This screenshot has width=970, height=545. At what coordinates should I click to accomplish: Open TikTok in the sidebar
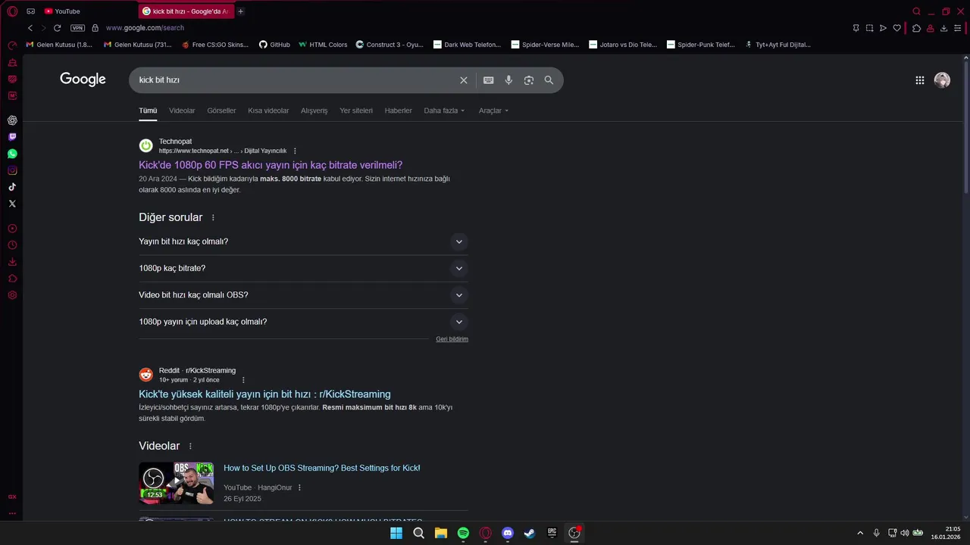click(x=12, y=187)
